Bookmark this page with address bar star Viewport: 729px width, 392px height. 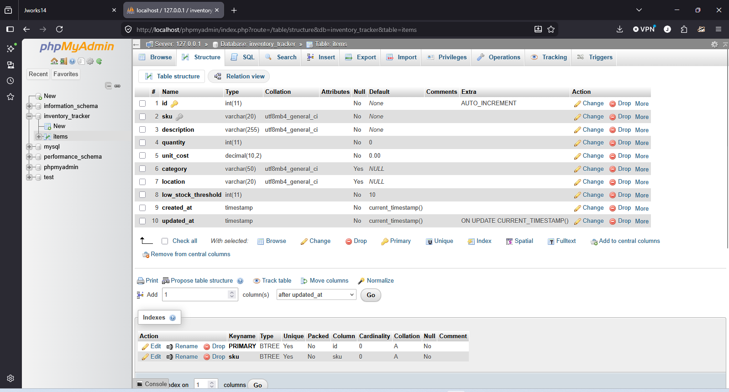tap(551, 29)
